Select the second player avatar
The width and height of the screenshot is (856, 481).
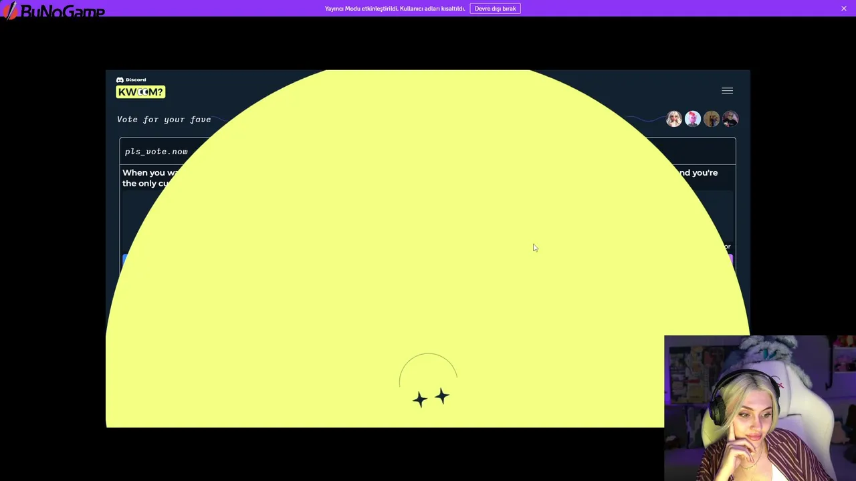click(693, 119)
